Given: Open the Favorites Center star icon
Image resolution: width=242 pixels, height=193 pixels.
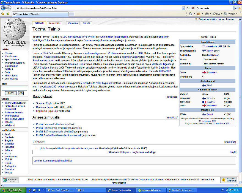Looking at the screenshot, I should click(3, 14).
